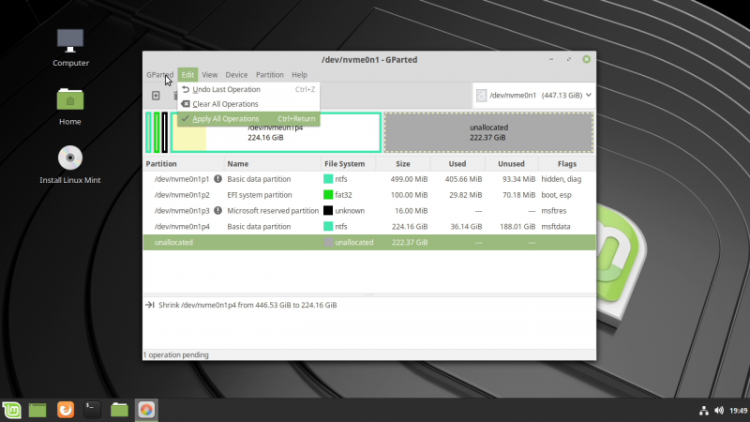Image resolution: width=750 pixels, height=422 pixels.
Task: Click the 'boot, esp' flags cell
Action: 556,195
